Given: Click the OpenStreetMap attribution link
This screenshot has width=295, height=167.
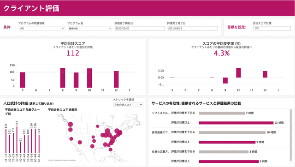Looking at the screenshot, I should 69,161.
